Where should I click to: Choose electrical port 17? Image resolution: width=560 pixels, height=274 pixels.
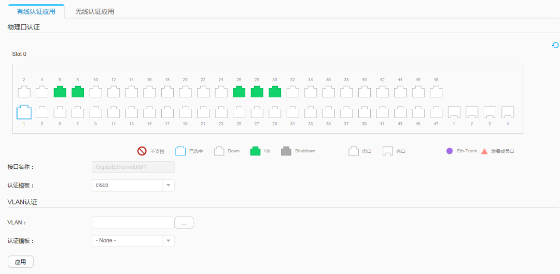pos(167,112)
